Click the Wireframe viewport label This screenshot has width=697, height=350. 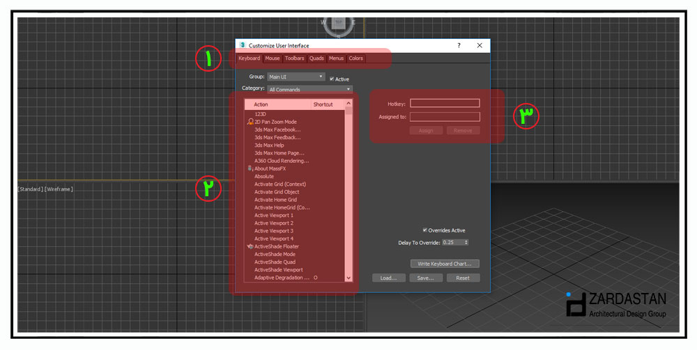tap(59, 189)
